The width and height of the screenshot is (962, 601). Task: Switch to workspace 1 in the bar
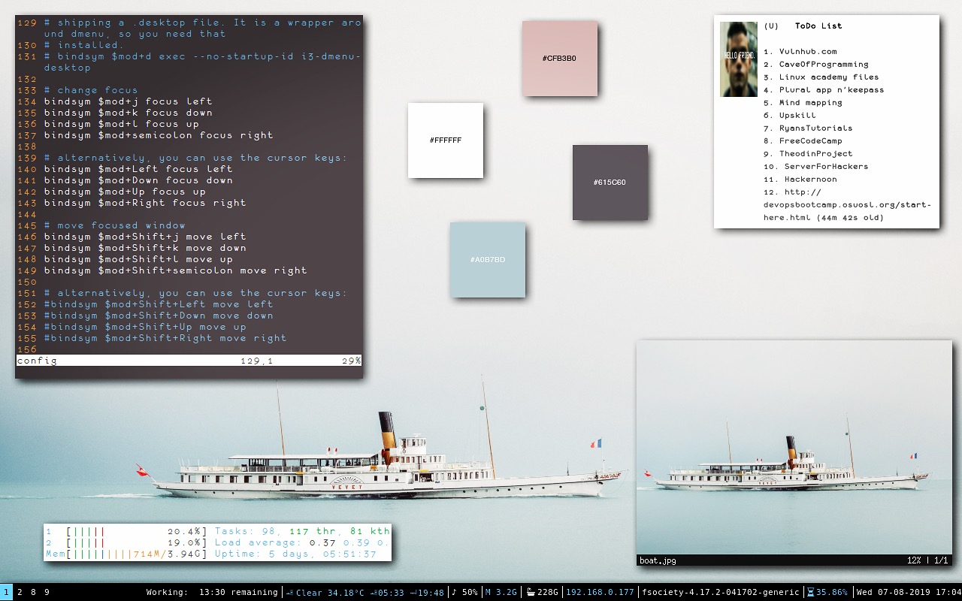click(x=6, y=592)
